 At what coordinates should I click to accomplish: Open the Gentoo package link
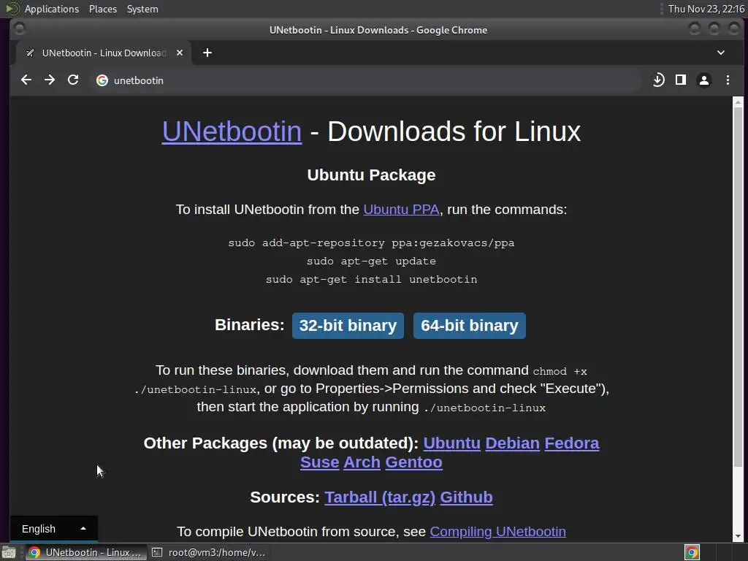click(x=413, y=462)
